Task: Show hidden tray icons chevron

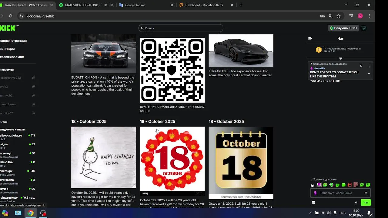Action: coord(311,213)
